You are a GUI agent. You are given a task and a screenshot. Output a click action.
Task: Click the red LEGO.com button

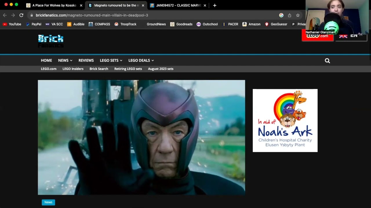(x=317, y=36)
